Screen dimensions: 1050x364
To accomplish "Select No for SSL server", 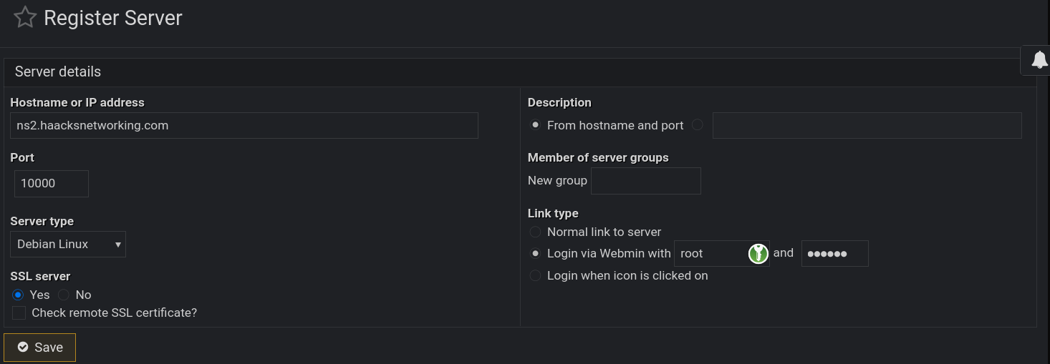I will 64,295.
